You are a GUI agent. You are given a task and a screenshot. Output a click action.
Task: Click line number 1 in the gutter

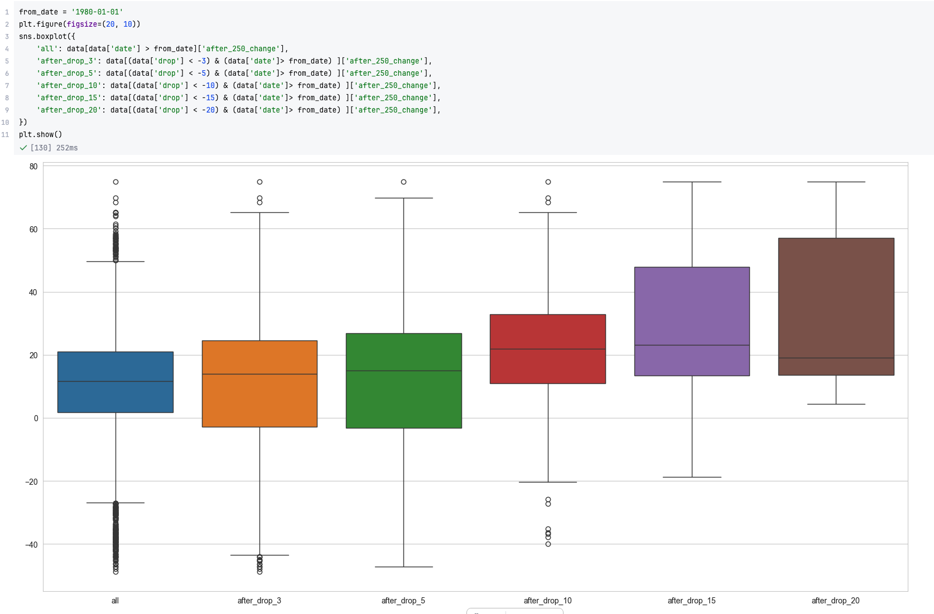(x=7, y=12)
